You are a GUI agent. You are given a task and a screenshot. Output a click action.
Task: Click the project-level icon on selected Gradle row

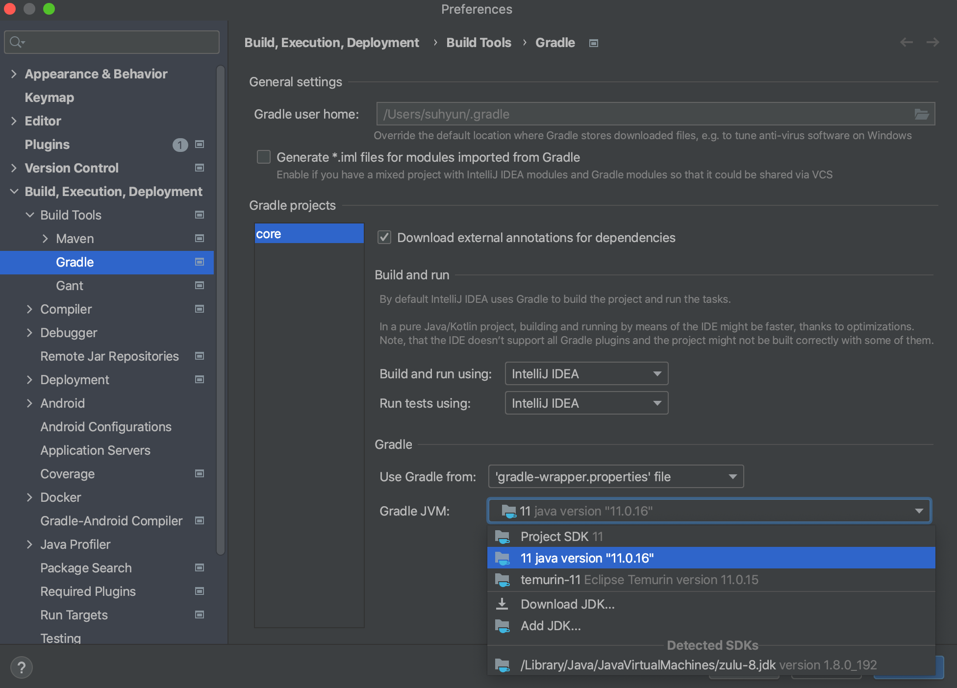pos(200,262)
